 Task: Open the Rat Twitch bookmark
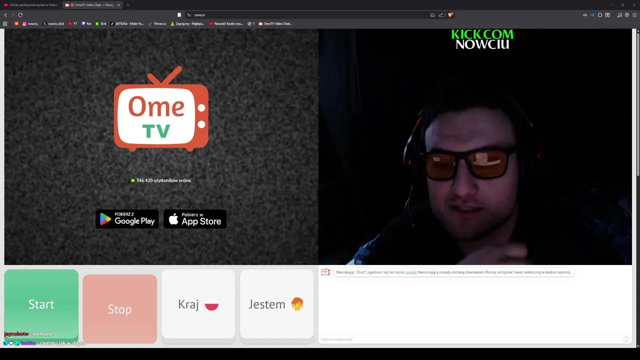coord(86,23)
